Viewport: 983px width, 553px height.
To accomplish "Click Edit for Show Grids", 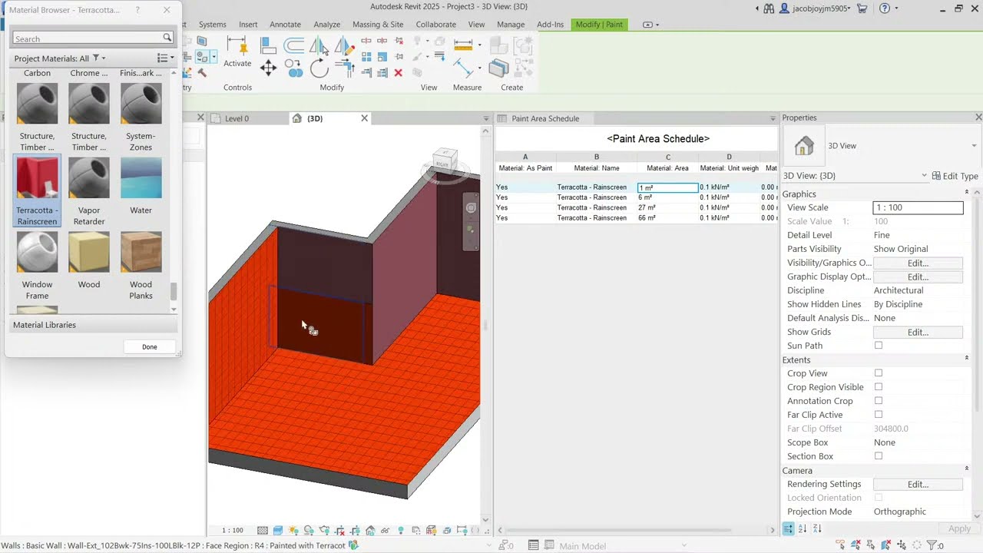I will (x=918, y=332).
